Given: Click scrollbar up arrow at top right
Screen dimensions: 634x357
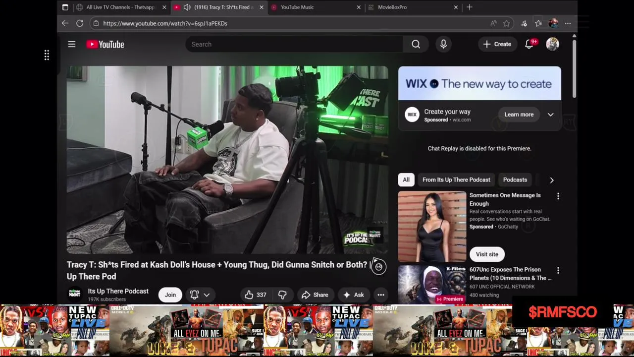Looking at the screenshot, I should tap(574, 36).
